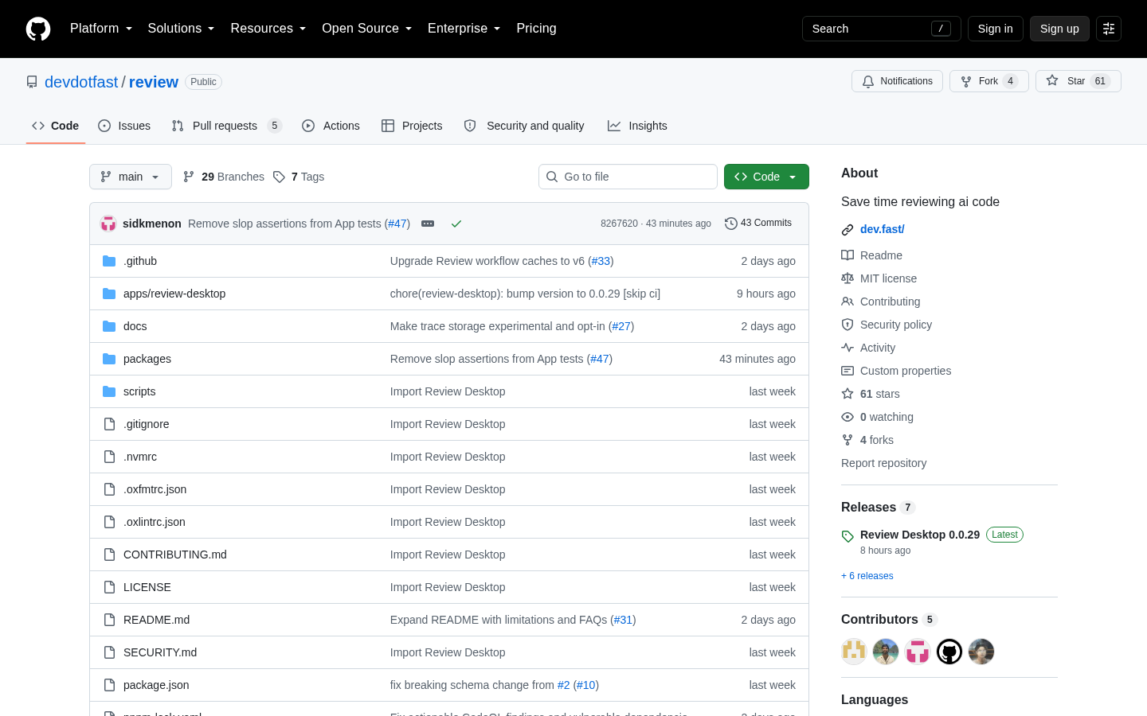Image resolution: width=1147 pixels, height=716 pixels.
Task: Click the tags icon next to 7 Tags
Action: pyautogui.click(x=279, y=177)
